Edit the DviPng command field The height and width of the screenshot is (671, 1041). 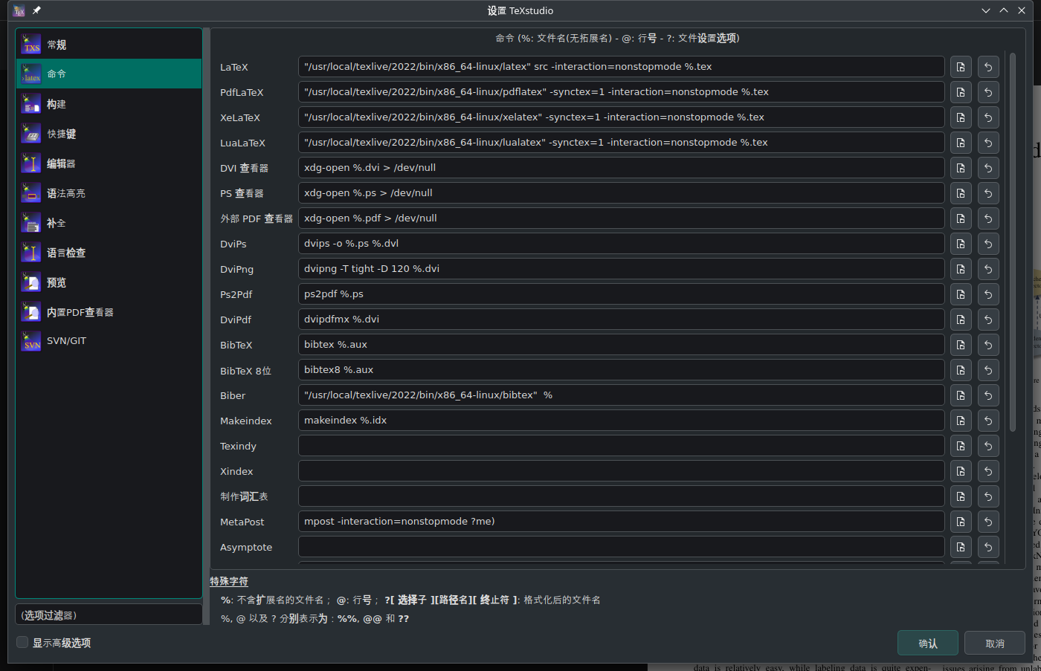click(x=621, y=269)
